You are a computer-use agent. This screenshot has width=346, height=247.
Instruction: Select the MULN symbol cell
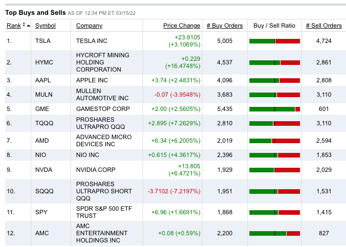[43, 95]
